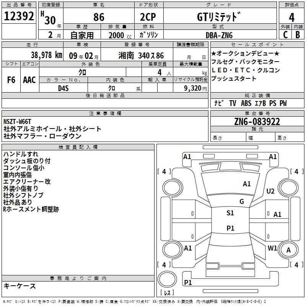This screenshot has width=306, height=306.
Task: Click the G windshield mark on diagram
Action: 241,202
